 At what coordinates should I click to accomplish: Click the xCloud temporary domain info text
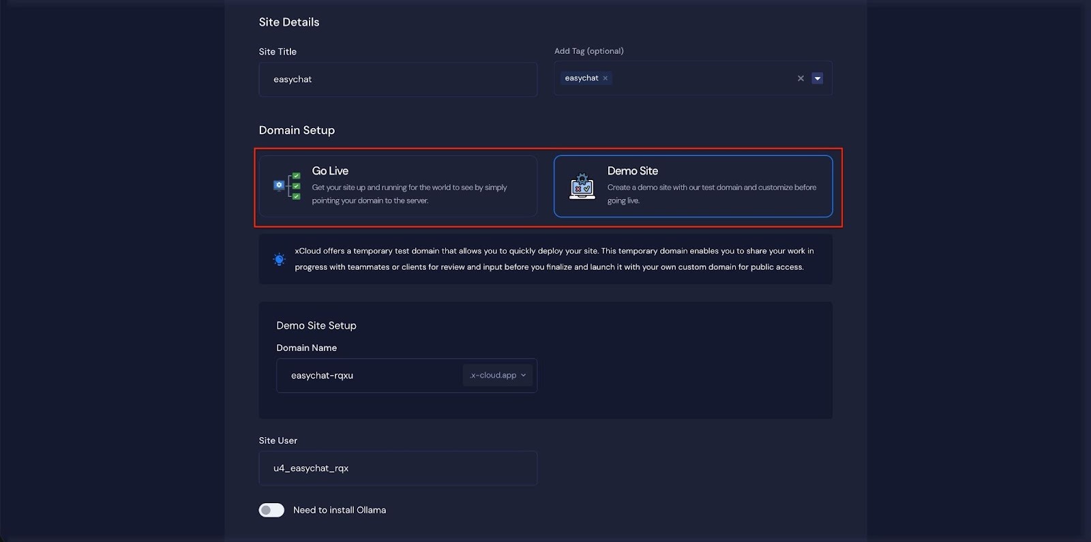coord(554,259)
